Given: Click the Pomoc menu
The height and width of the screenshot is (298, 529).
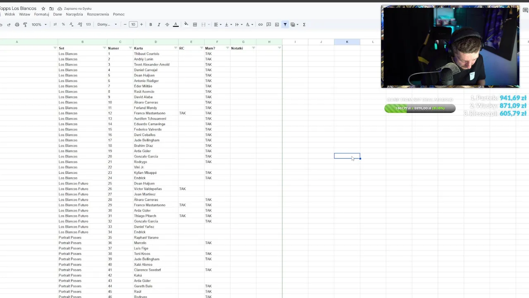Looking at the screenshot, I should coord(119,14).
